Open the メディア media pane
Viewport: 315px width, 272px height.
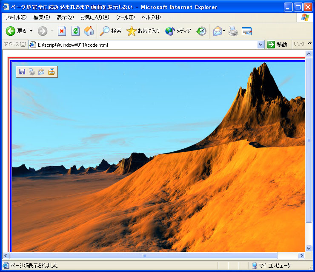[x=178, y=31]
